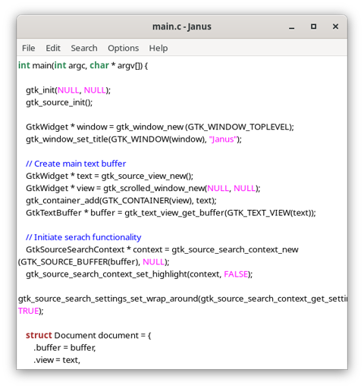Open the Help menu
This screenshot has width=364, height=388.
click(158, 48)
